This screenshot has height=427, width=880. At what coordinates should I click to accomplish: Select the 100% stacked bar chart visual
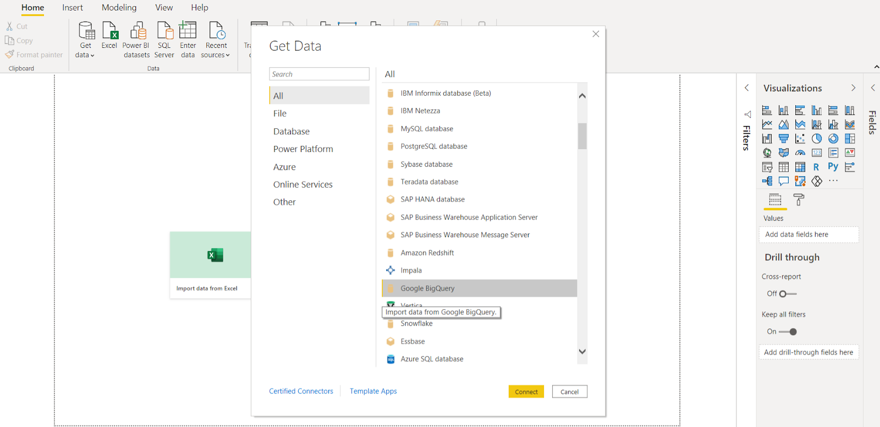[833, 111]
